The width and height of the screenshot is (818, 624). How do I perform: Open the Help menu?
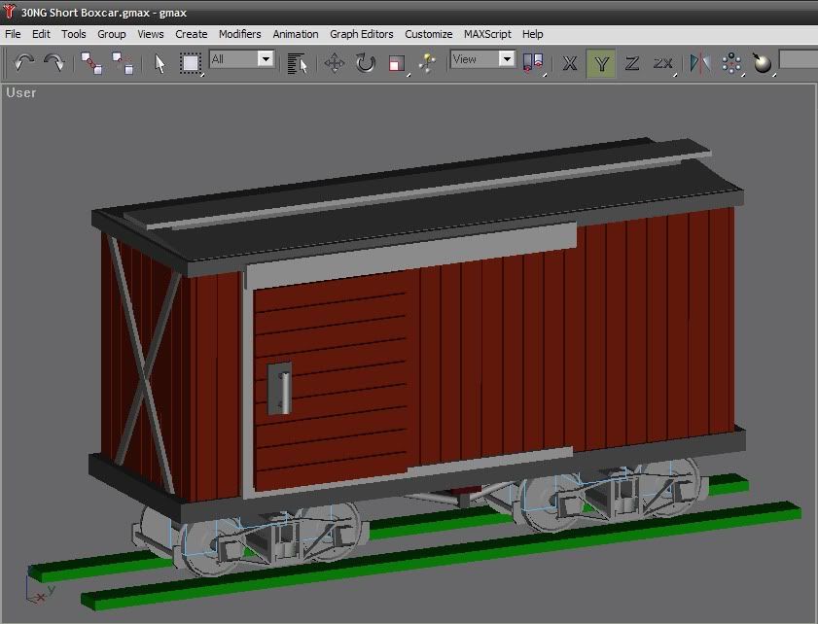coord(532,34)
